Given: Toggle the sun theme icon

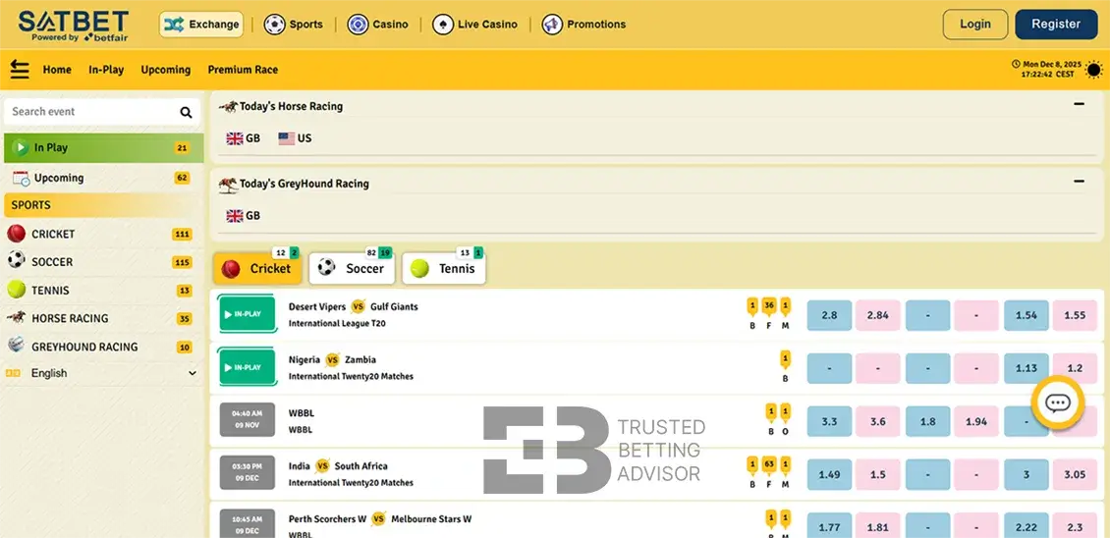Looking at the screenshot, I should pyautogui.click(x=1093, y=70).
